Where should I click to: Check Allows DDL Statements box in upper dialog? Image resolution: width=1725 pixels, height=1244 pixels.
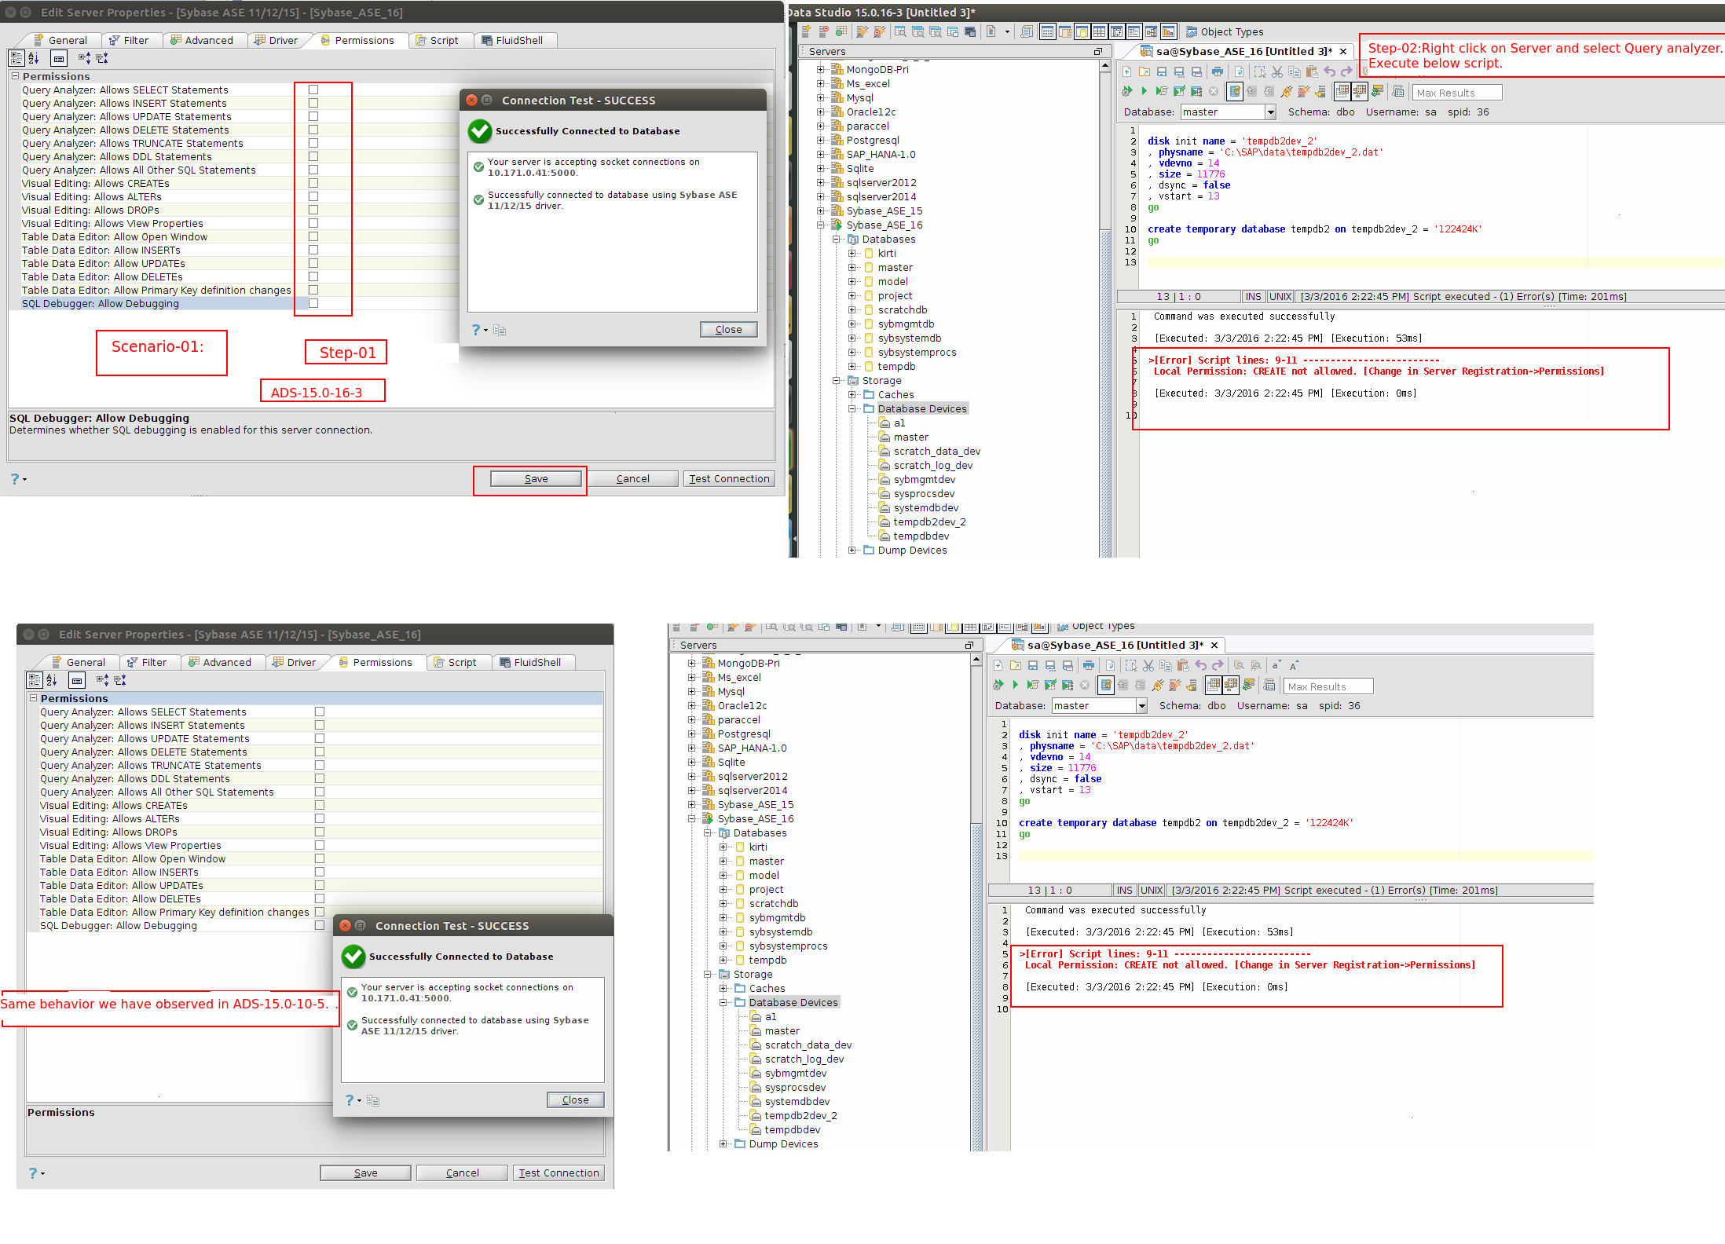point(313,156)
